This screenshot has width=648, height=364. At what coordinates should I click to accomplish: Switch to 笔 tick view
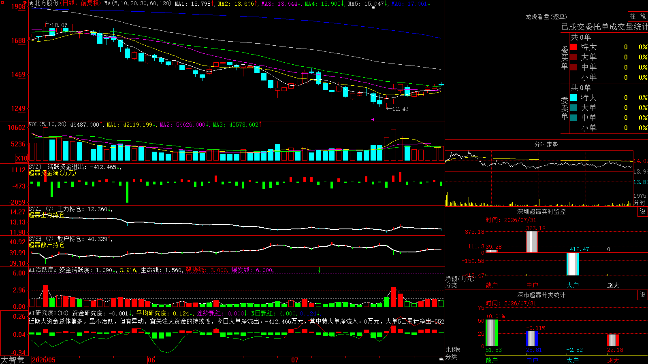coord(643,16)
